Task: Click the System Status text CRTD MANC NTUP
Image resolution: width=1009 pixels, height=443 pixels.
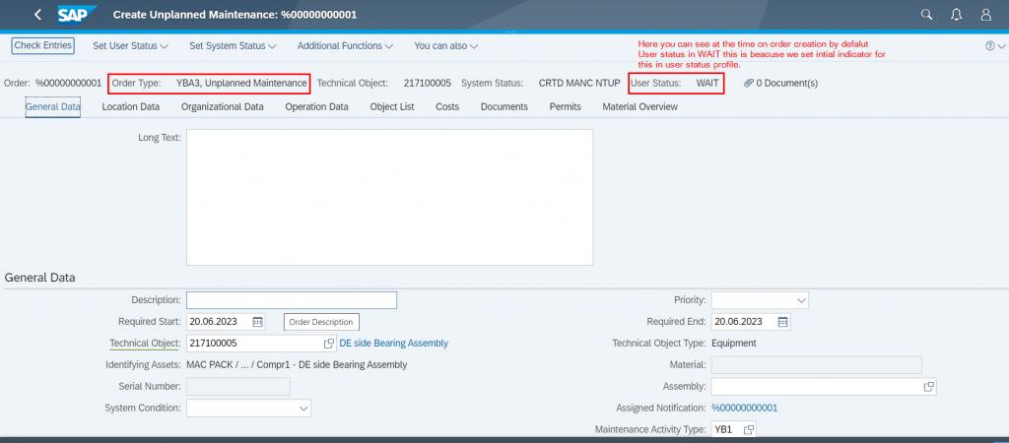Action: pyautogui.click(x=579, y=83)
